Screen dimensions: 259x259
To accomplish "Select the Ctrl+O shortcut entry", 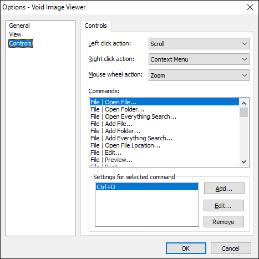I will [147, 187].
